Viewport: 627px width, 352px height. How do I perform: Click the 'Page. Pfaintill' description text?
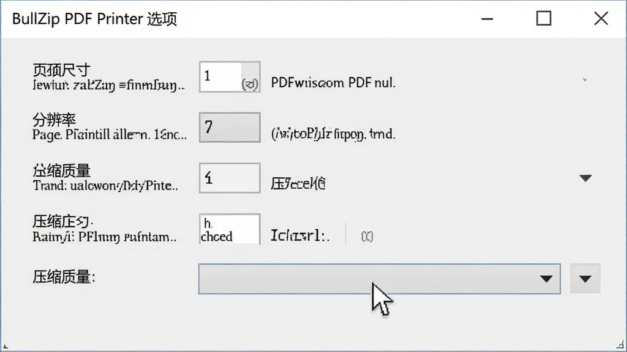(x=109, y=135)
